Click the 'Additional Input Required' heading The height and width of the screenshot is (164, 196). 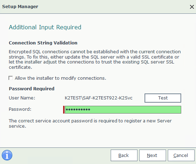(45, 27)
